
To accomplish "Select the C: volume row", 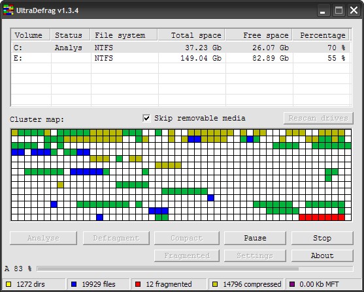I will point(180,48).
